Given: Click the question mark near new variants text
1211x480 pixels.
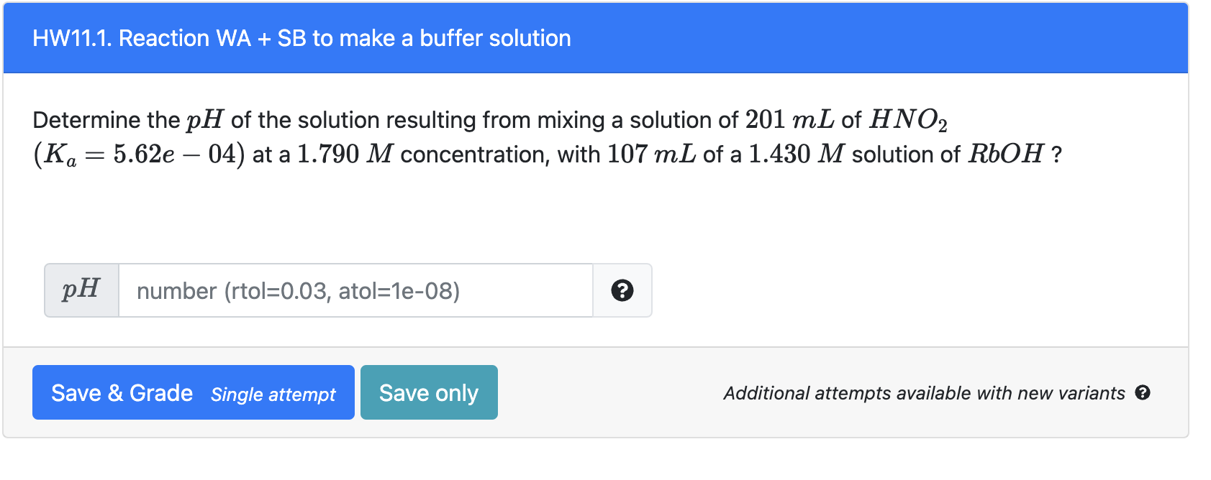Looking at the screenshot, I should (x=1144, y=393).
